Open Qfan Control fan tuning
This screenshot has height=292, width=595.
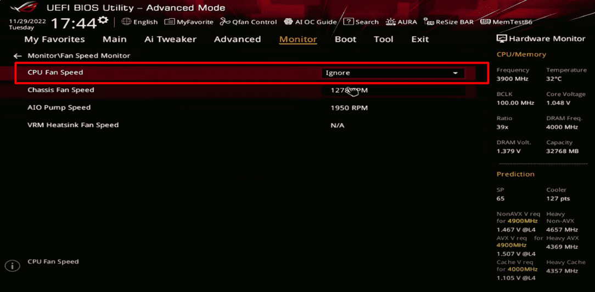(x=249, y=22)
